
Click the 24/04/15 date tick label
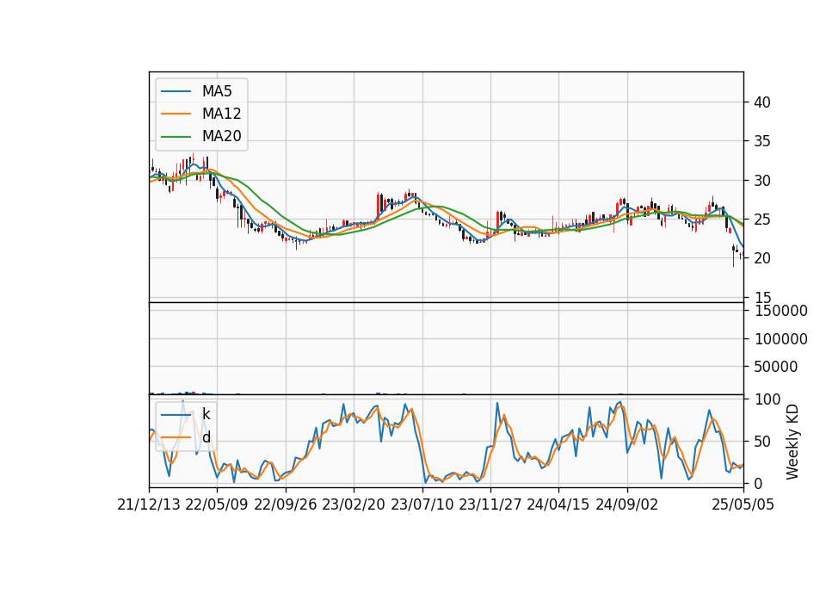pos(558,504)
